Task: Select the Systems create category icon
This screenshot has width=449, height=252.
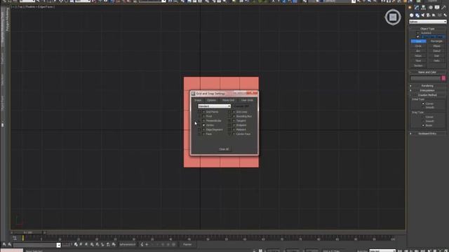Action: [445, 15]
